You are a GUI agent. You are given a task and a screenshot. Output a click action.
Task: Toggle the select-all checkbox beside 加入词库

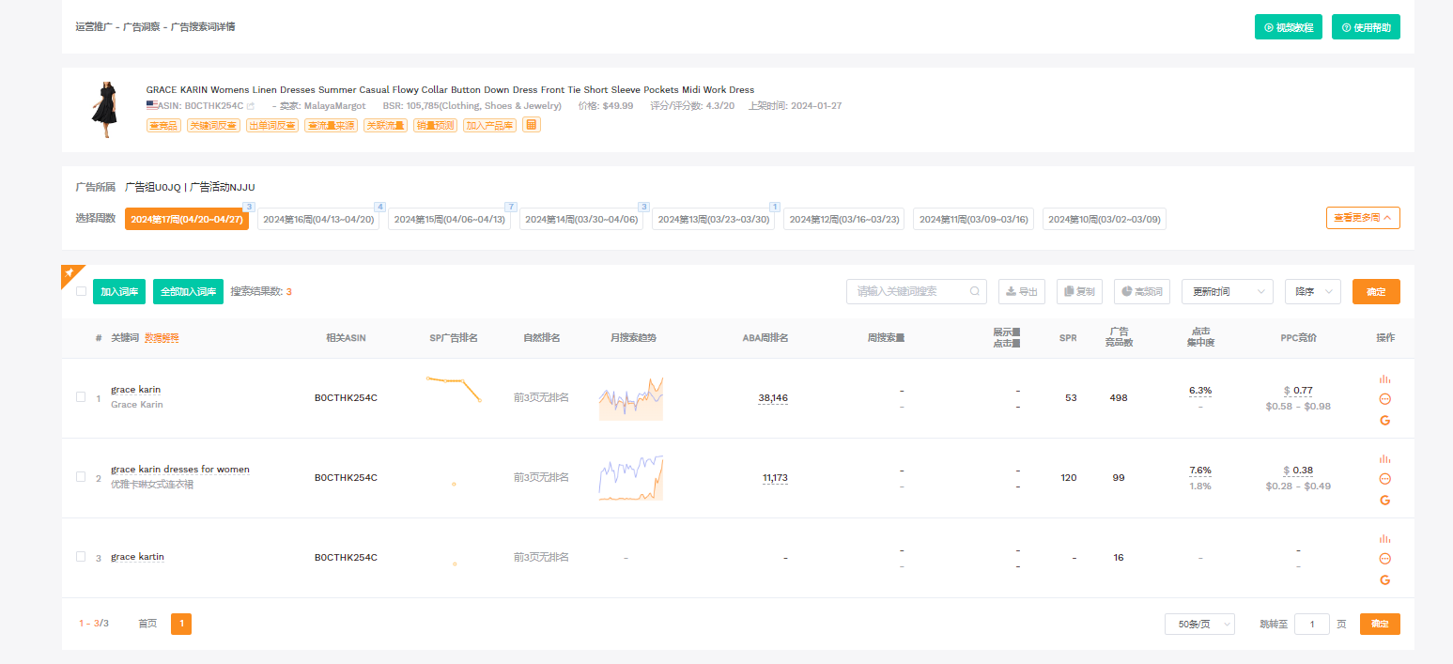click(81, 291)
